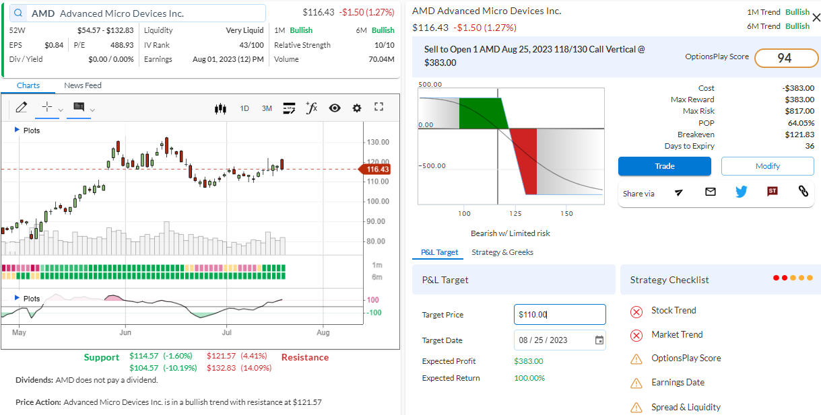Image resolution: width=821 pixels, height=415 pixels.
Task: Focus the Target Price input field
Action: pyautogui.click(x=560, y=315)
